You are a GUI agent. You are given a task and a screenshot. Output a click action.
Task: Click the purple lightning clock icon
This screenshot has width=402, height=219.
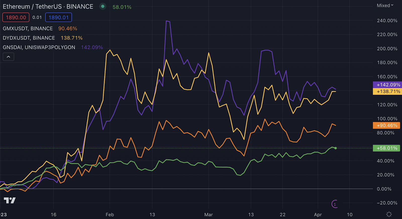coord(335,204)
